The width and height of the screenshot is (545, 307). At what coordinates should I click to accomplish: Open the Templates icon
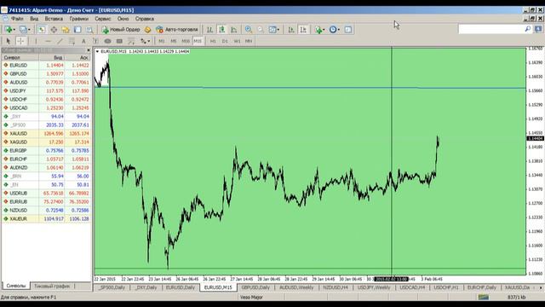(348, 30)
